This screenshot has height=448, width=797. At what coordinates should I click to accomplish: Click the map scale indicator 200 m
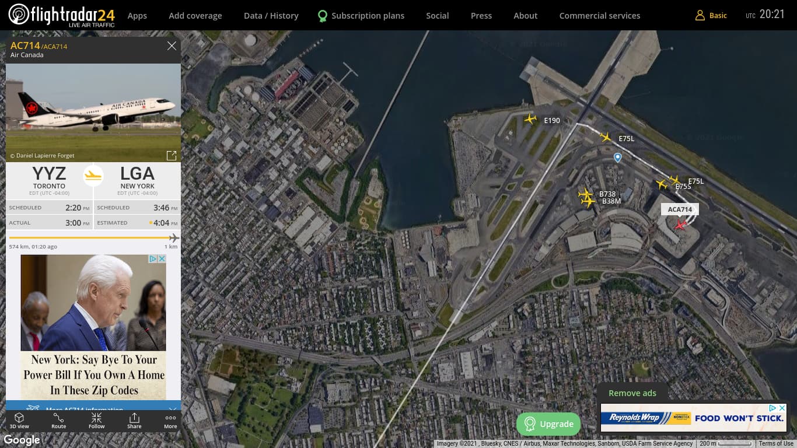point(726,444)
